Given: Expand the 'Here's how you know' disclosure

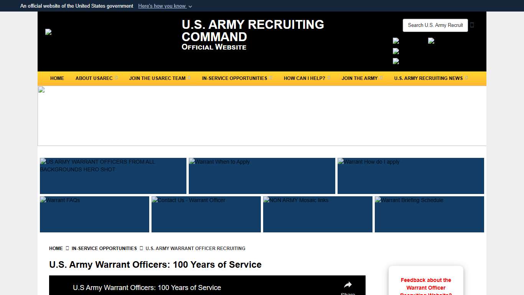Looking at the screenshot, I should (165, 6).
